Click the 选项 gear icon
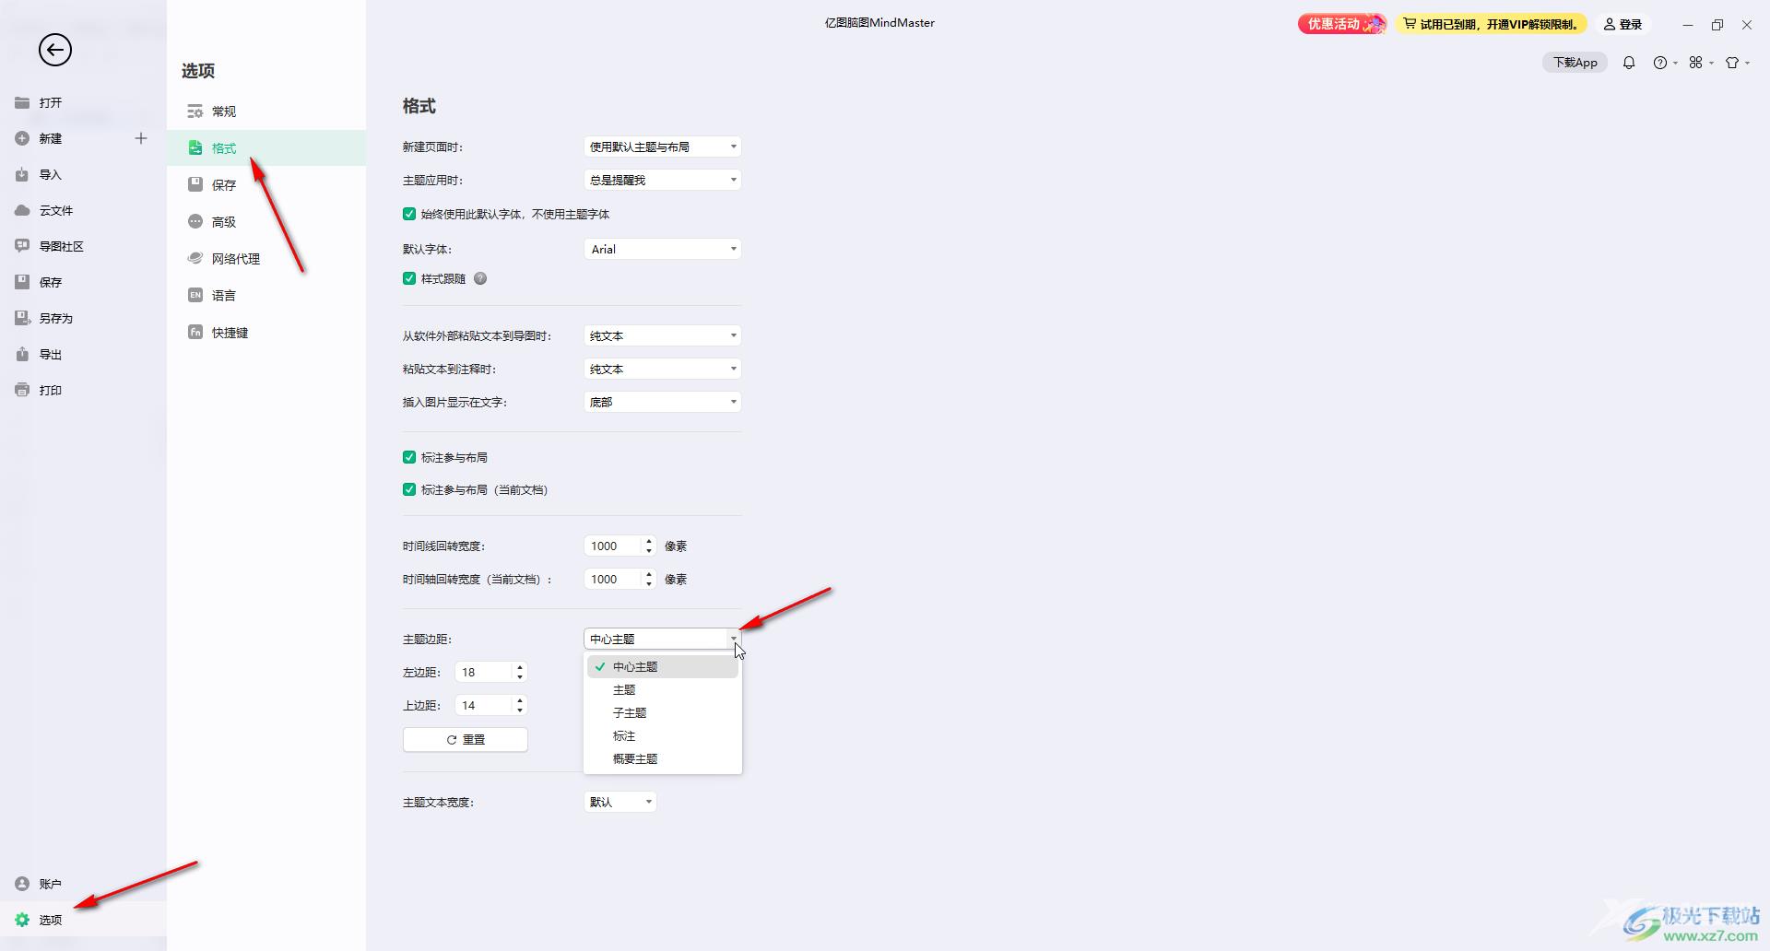Image resolution: width=1770 pixels, height=951 pixels. pyautogui.click(x=22, y=920)
